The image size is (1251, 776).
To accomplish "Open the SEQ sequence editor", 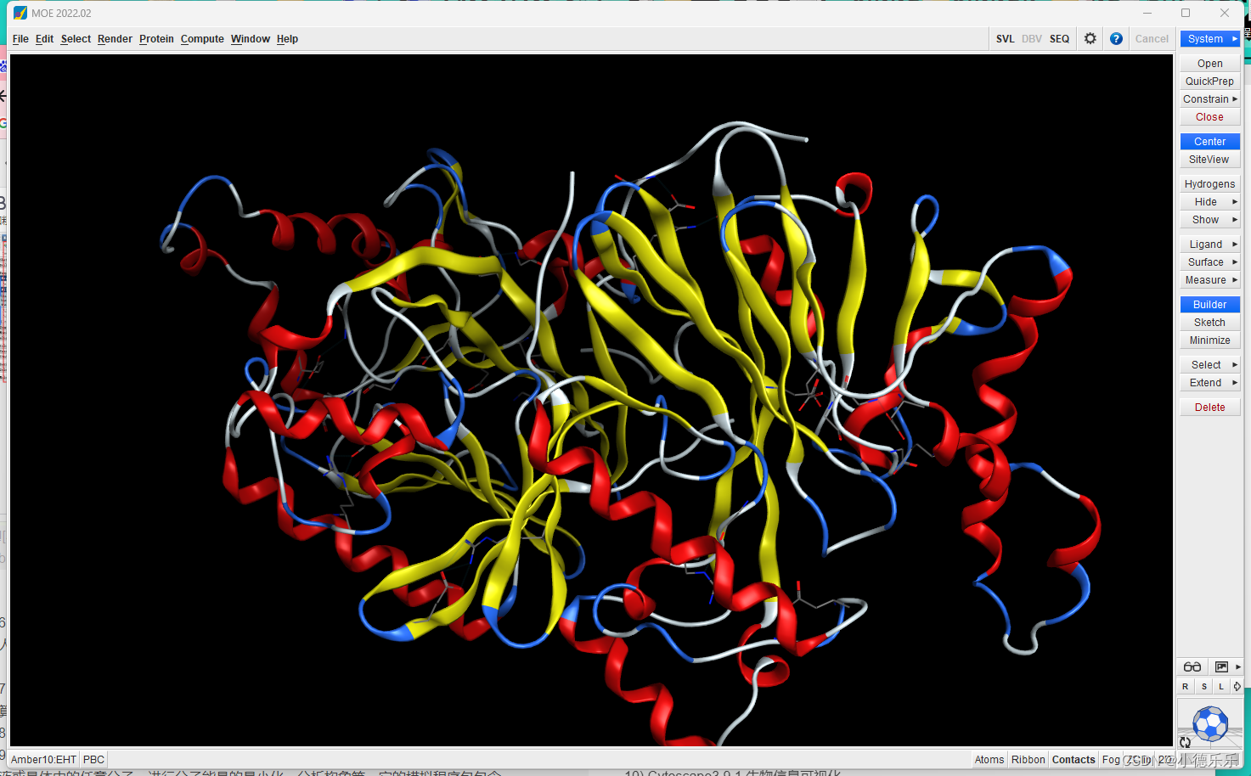I will click(x=1059, y=39).
